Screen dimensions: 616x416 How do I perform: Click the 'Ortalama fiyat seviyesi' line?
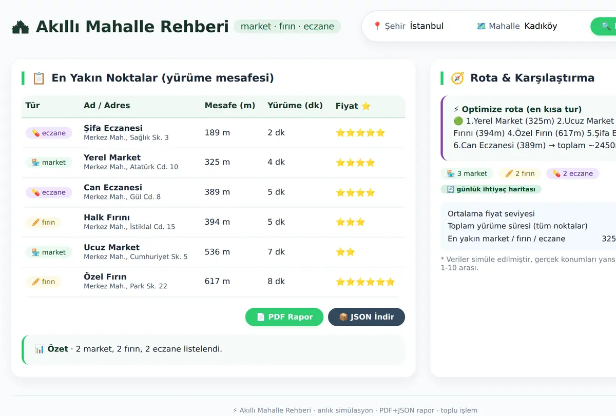click(x=491, y=214)
